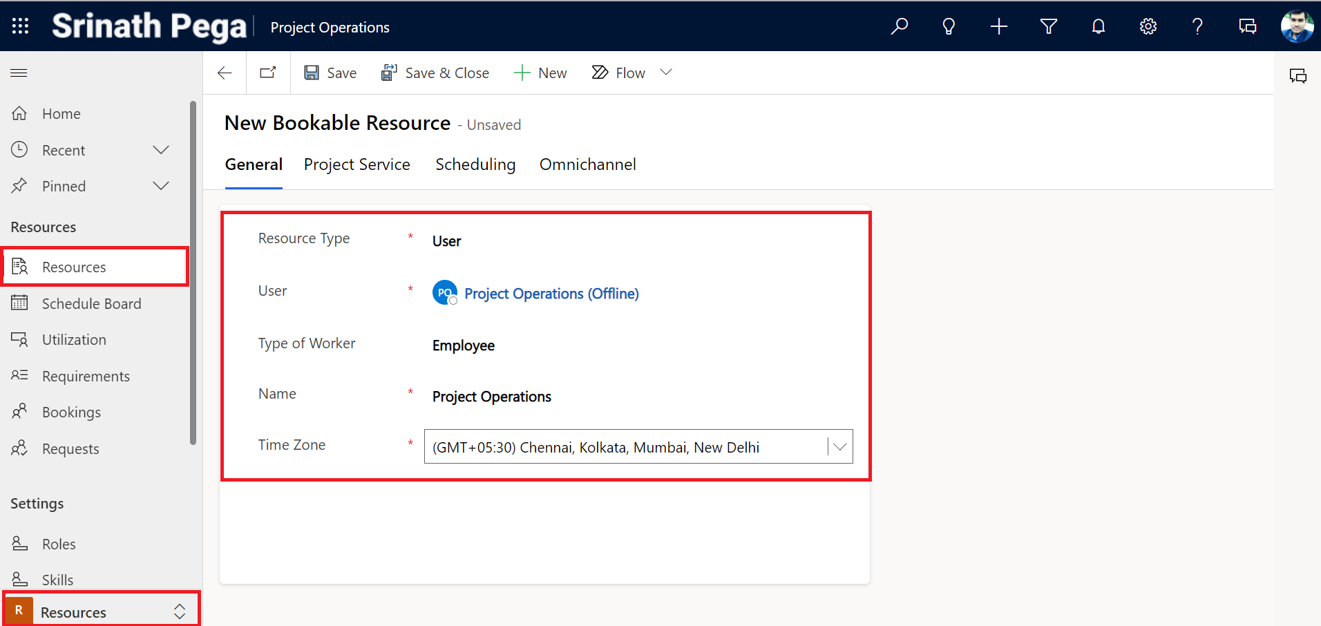Screen dimensions: 1321x626
Task: Open the settings gear icon
Action: pyautogui.click(x=1148, y=26)
